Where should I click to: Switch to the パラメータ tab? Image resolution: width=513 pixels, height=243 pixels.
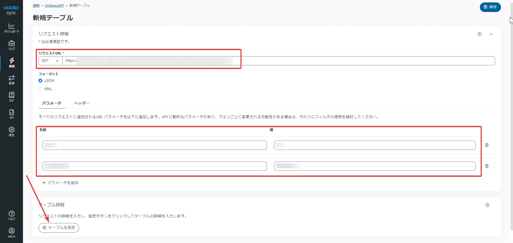coord(52,103)
